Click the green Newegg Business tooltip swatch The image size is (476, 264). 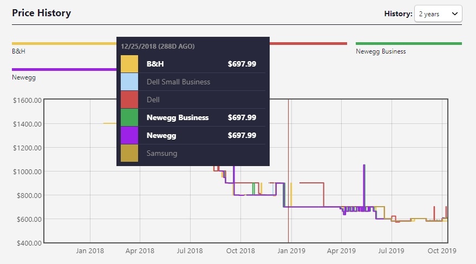click(x=129, y=117)
